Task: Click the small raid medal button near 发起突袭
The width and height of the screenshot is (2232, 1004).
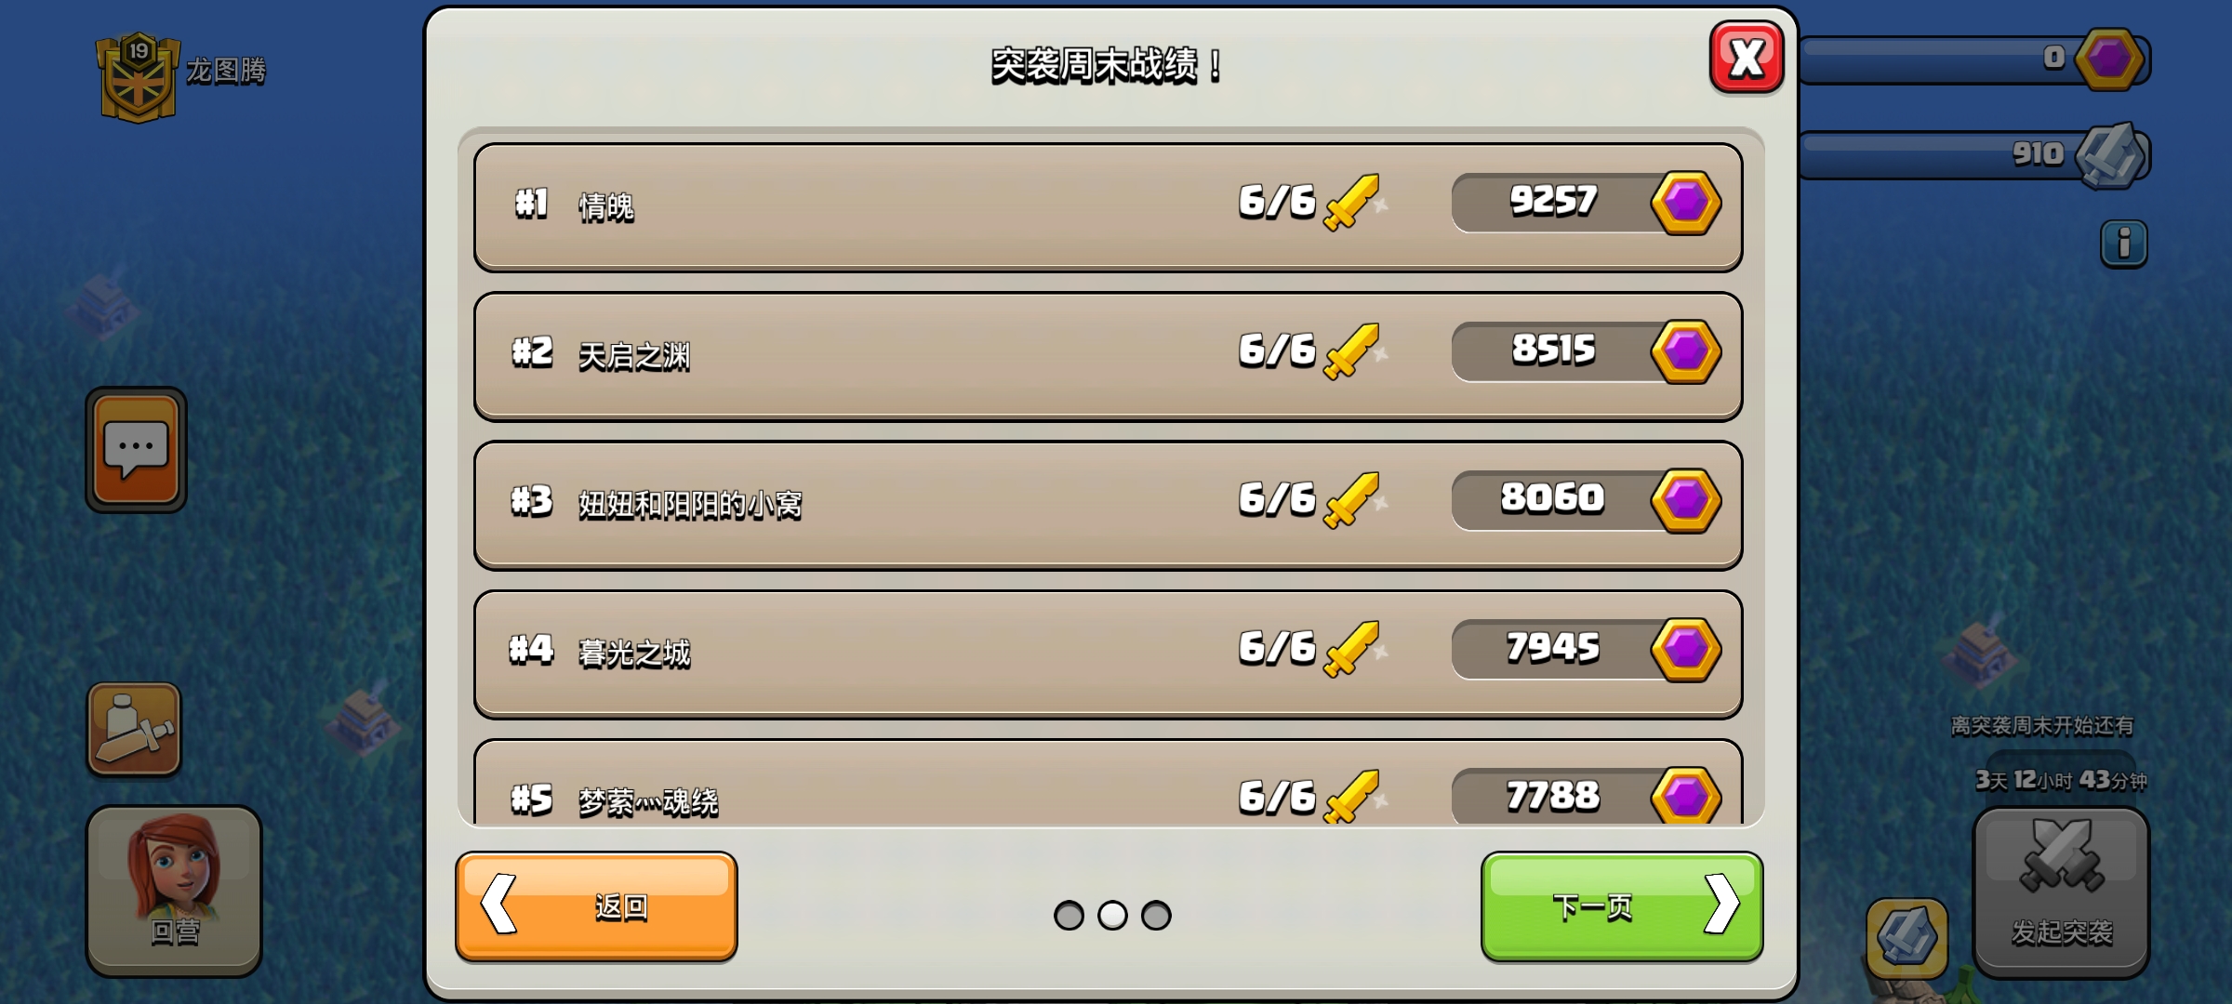Action: tap(1906, 937)
